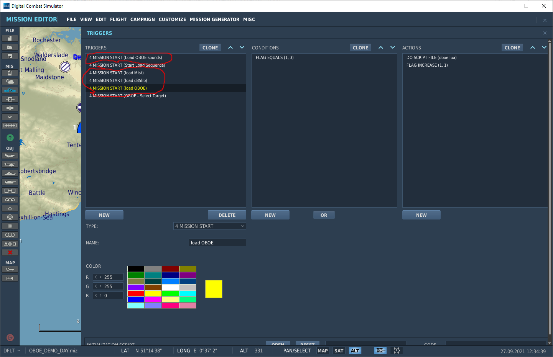Clone the selected action
553x357 pixels.
tap(512, 47)
